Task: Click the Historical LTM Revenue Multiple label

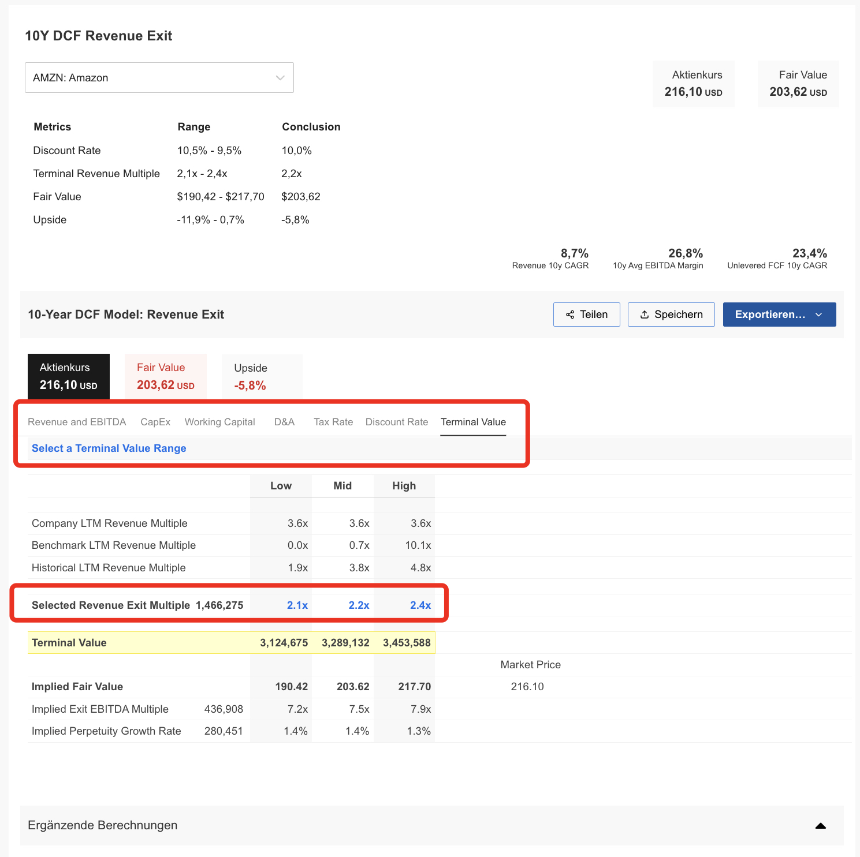Action: [109, 568]
